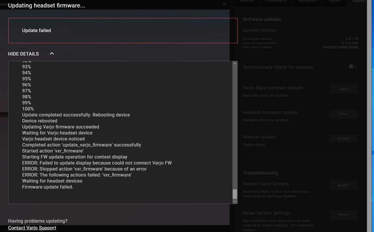Browse for a manual update file

tap(343, 138)
